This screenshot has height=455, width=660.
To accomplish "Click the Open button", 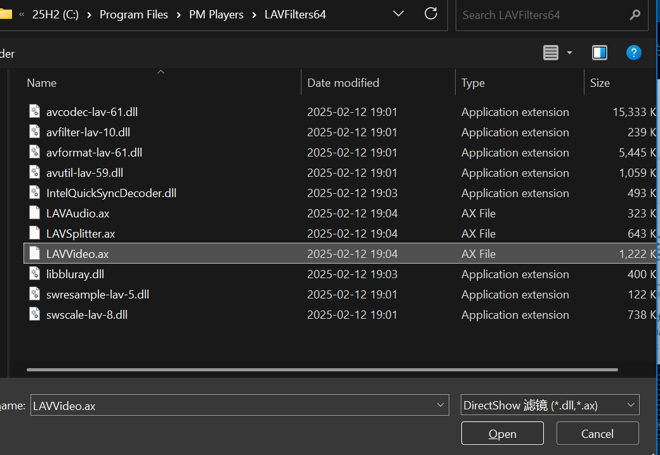I will tap(502, 433).
